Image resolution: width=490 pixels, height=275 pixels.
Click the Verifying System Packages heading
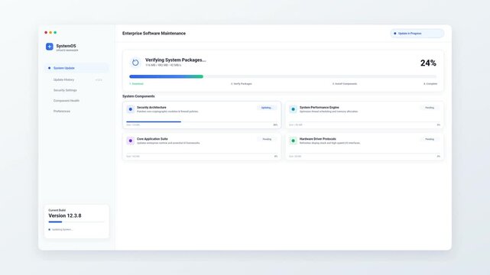click(x=176, y=60)
